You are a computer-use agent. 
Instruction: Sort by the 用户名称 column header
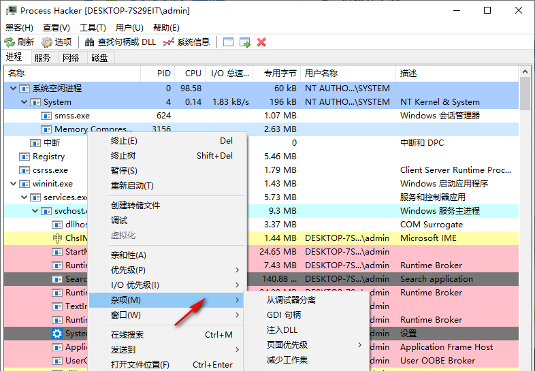pyautogui.click(x=348, y=74)
